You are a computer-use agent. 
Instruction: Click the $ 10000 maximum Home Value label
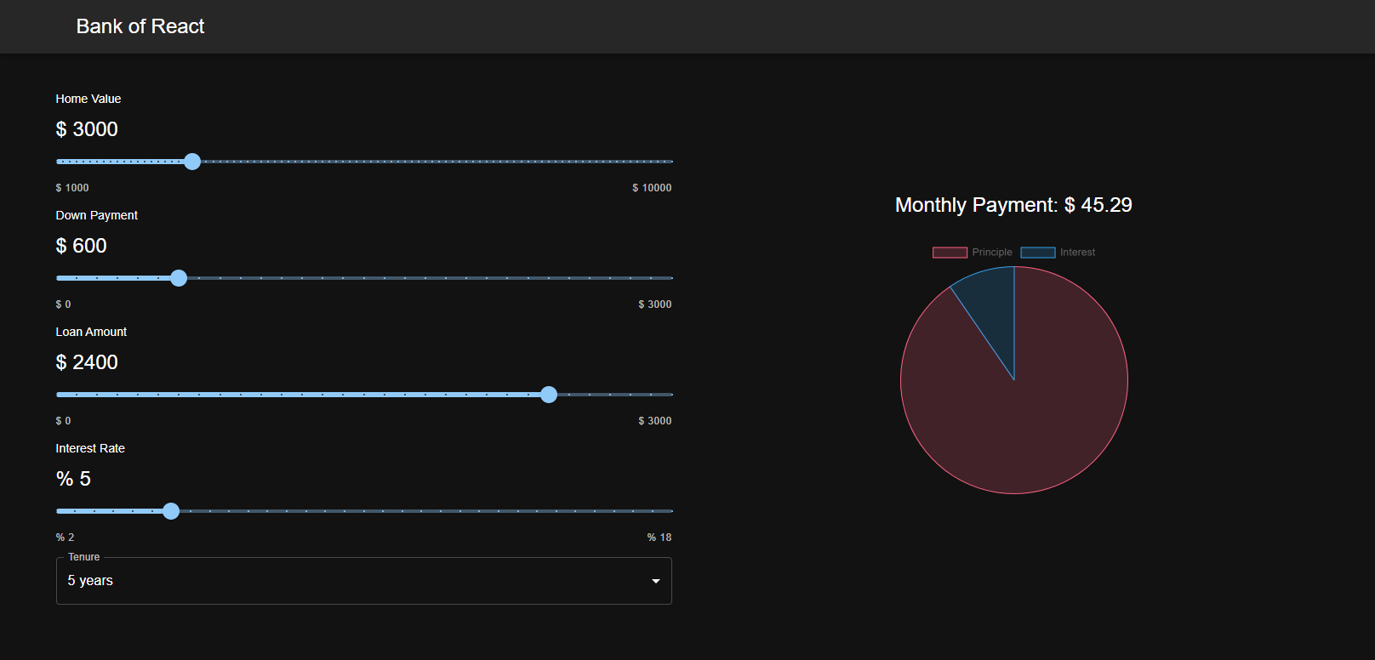click(652, 188)
